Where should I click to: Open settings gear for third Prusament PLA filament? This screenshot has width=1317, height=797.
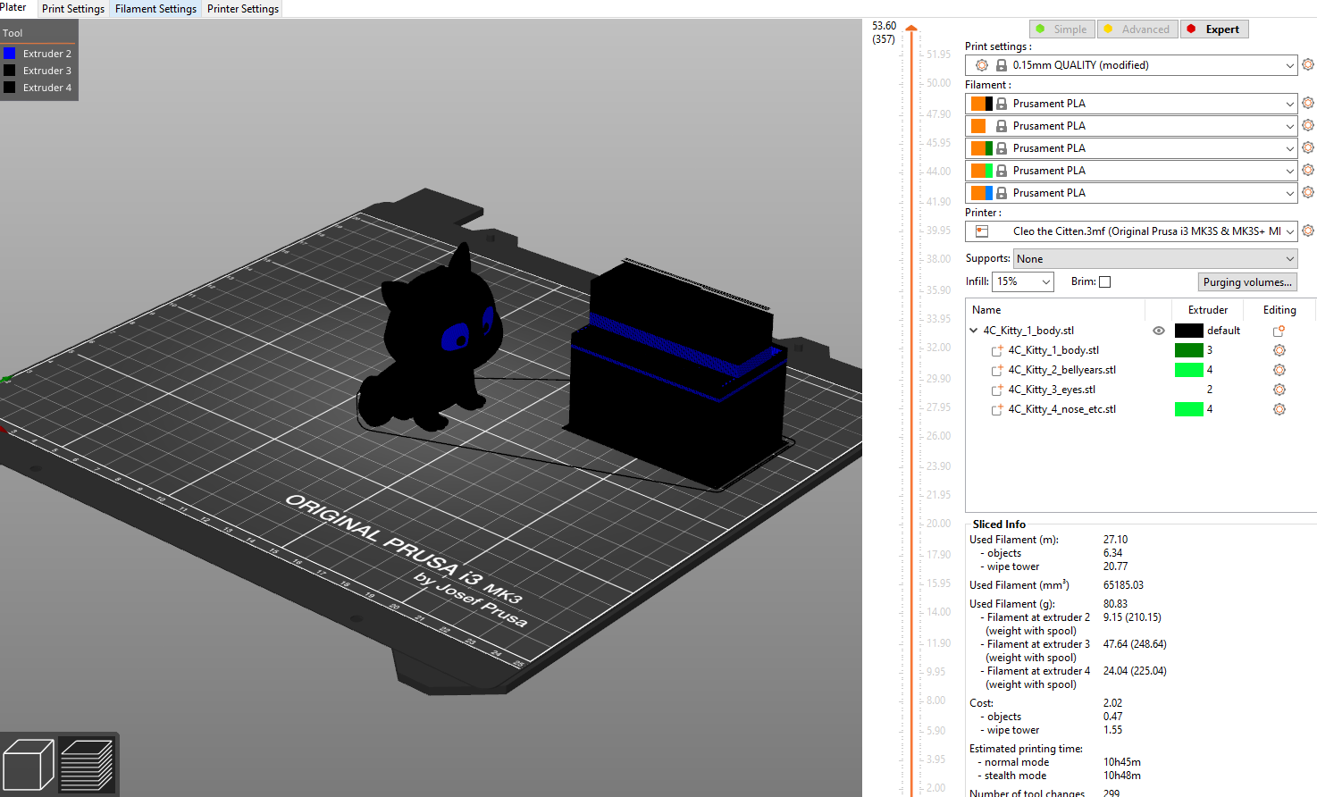[x=1308, y=147]
